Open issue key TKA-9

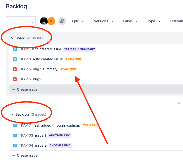click(x=24, y=49)
